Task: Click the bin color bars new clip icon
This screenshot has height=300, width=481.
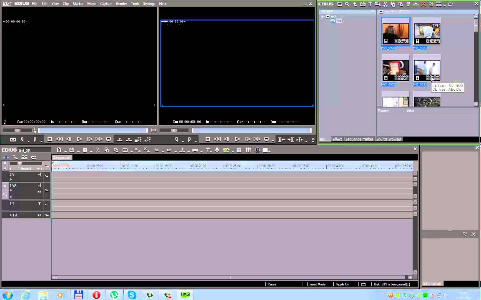Action: (x=378, y=4)
